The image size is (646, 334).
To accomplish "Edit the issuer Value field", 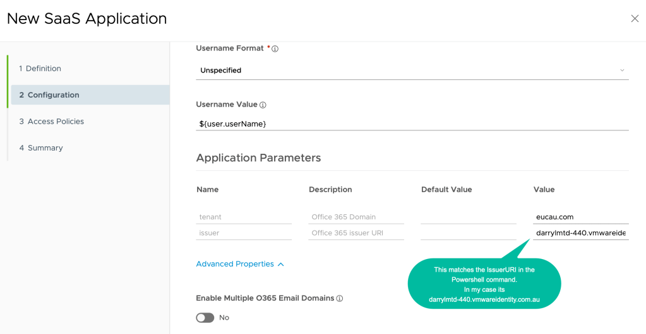I will coord(580,233).
